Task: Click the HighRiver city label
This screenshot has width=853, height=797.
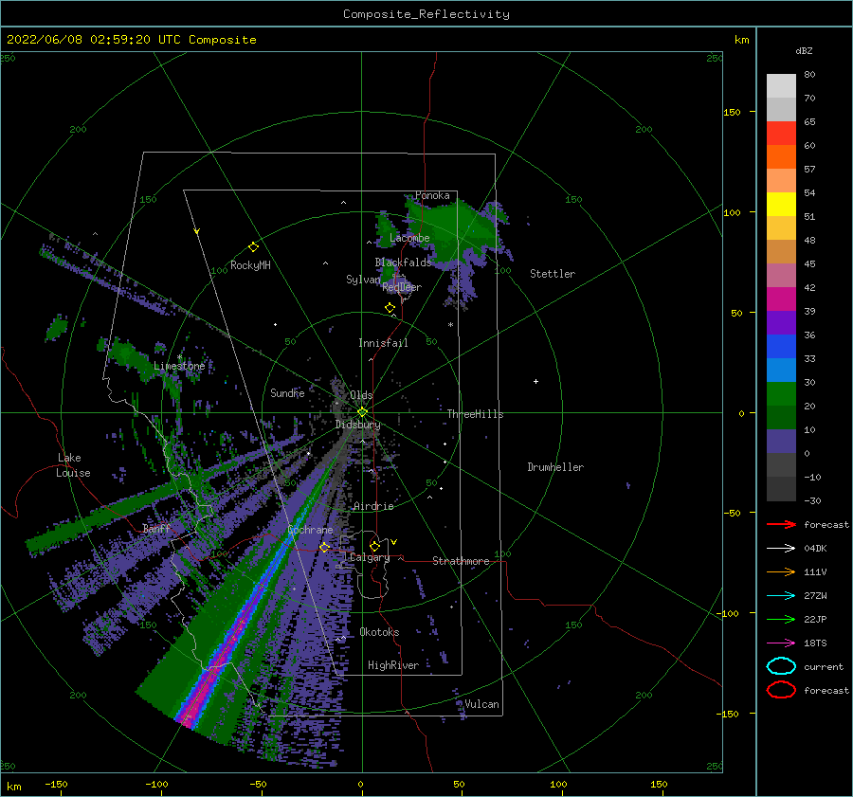Action: point(393,665)
